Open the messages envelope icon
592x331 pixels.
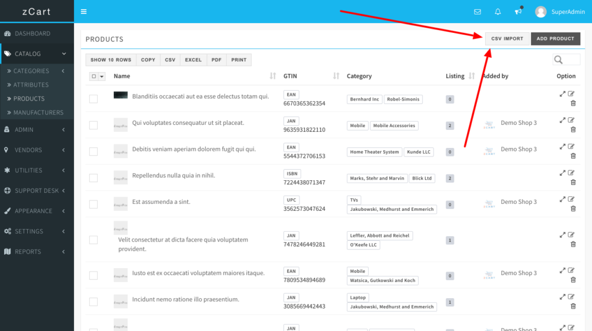(x=477, y=12)
